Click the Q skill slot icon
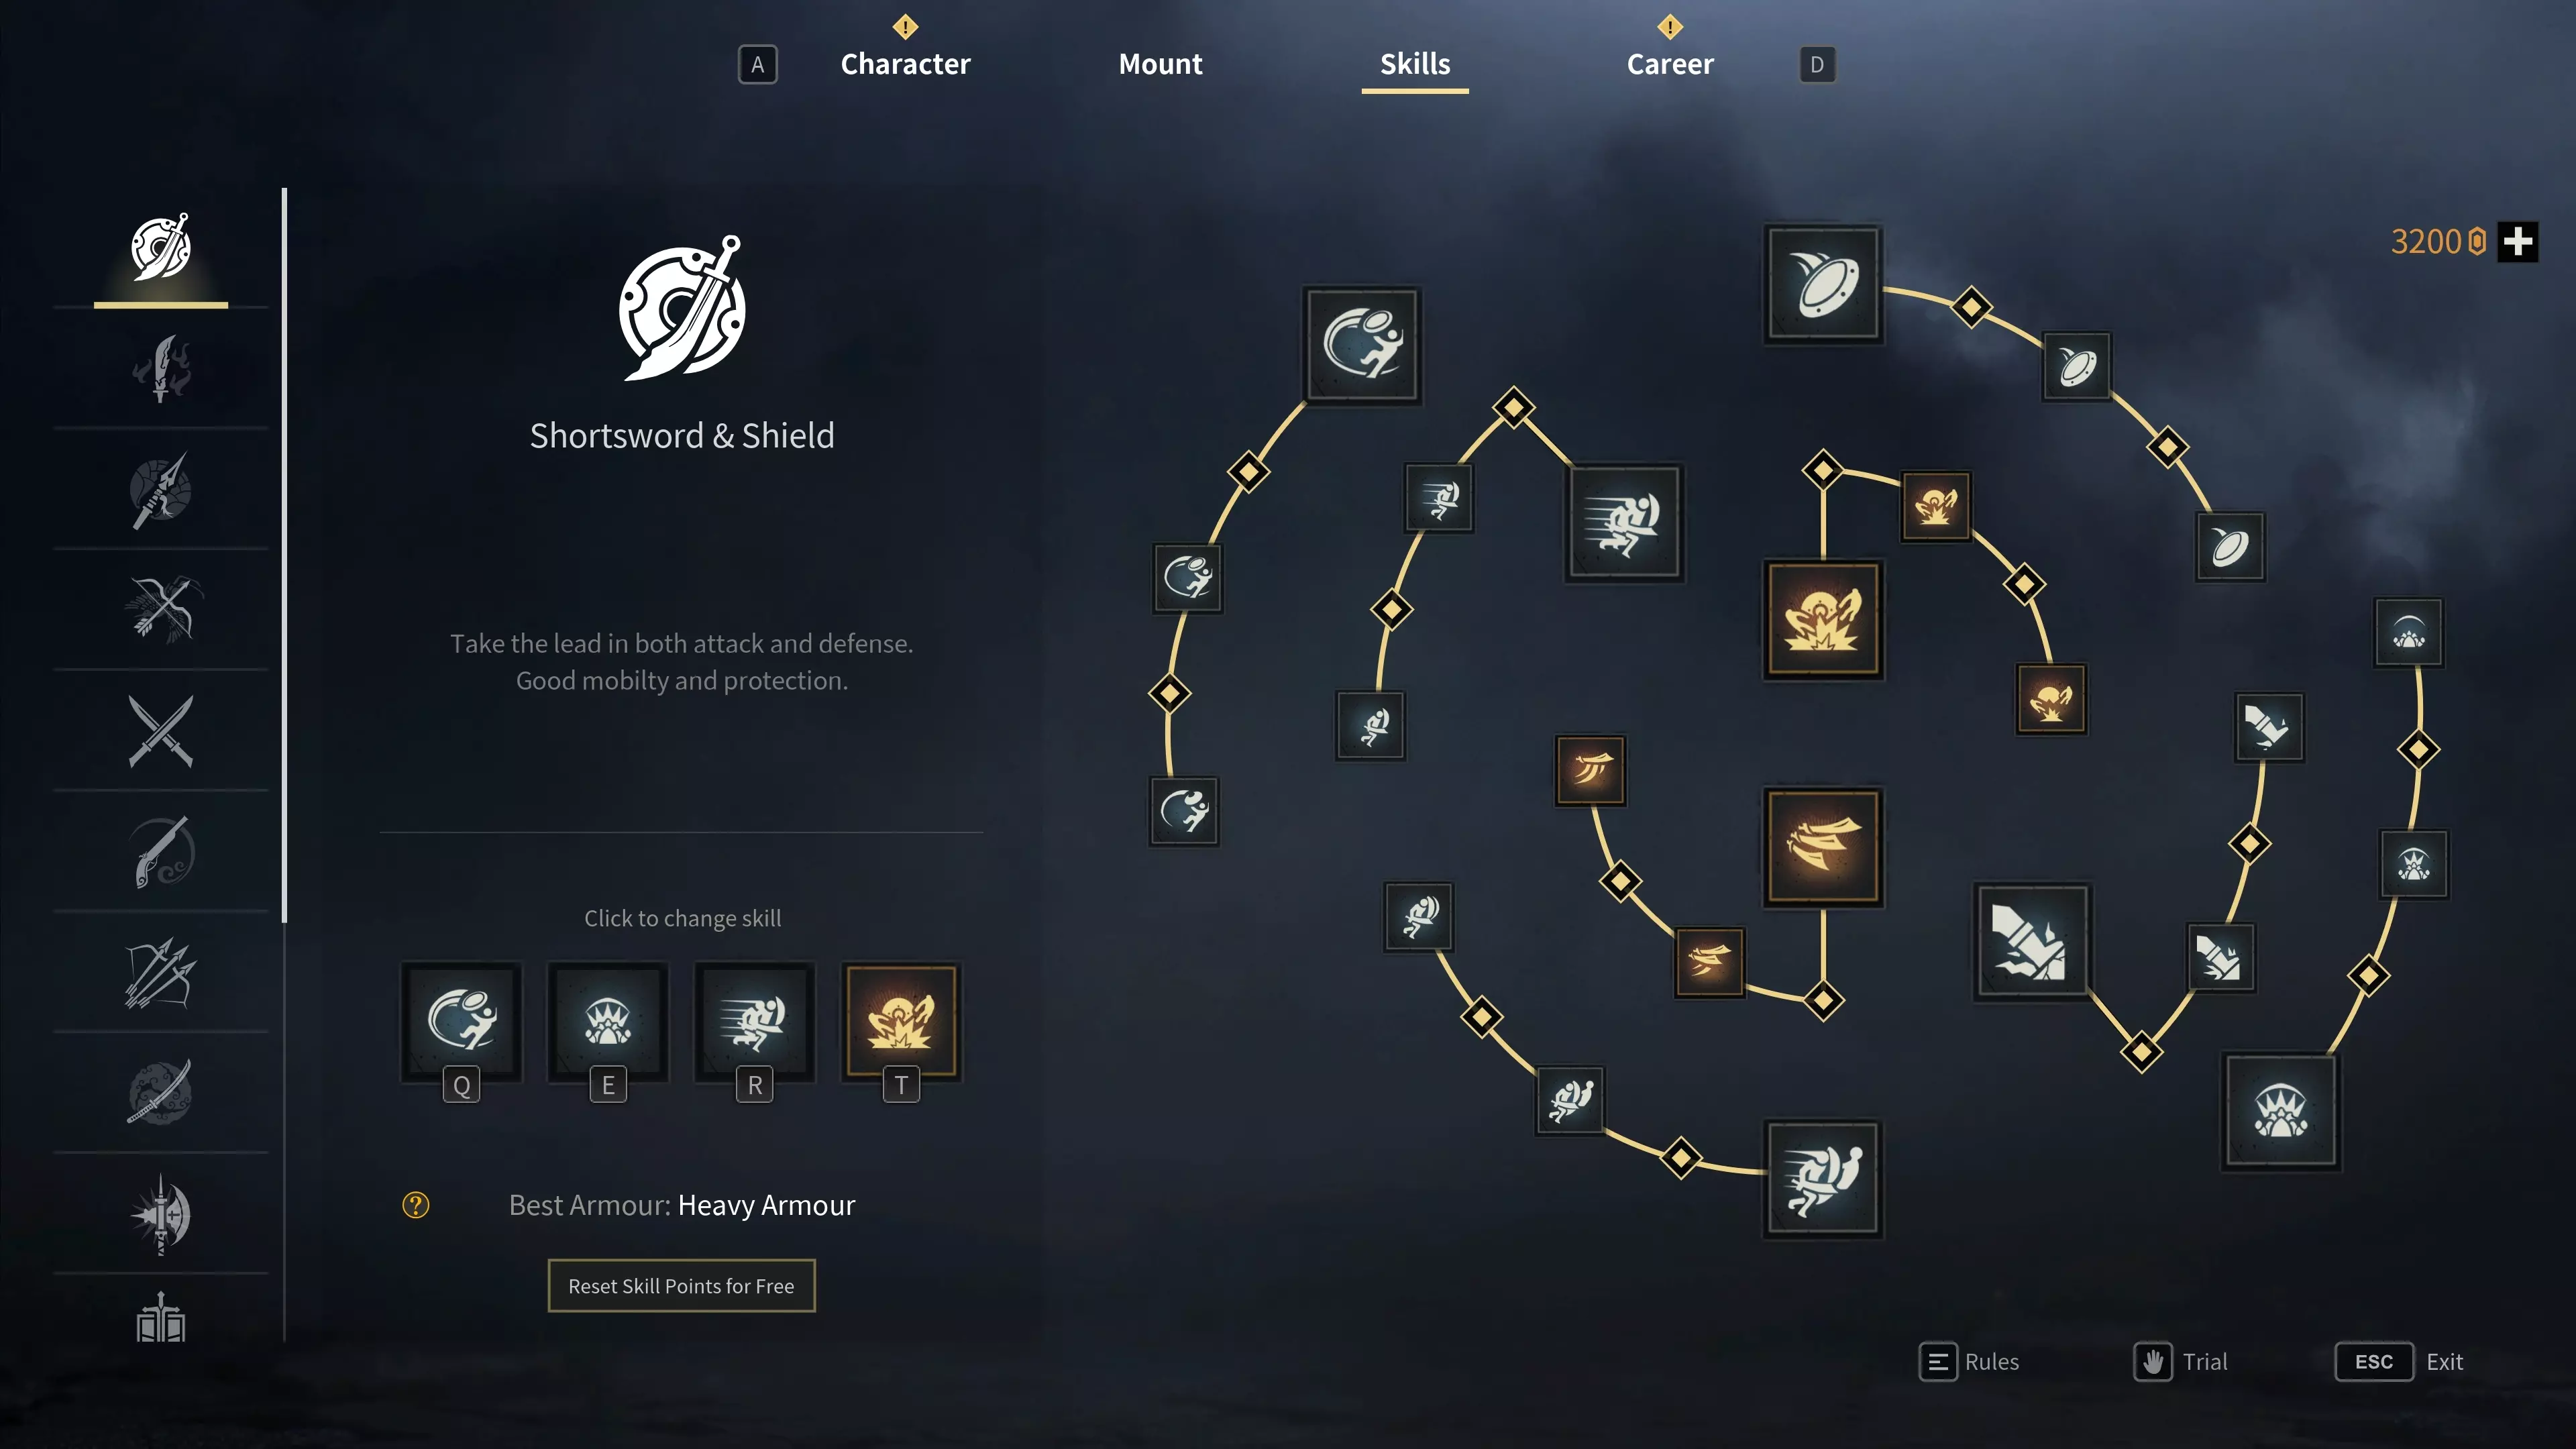This screenshot has width=2576, height=1449. coord(461,1021)
